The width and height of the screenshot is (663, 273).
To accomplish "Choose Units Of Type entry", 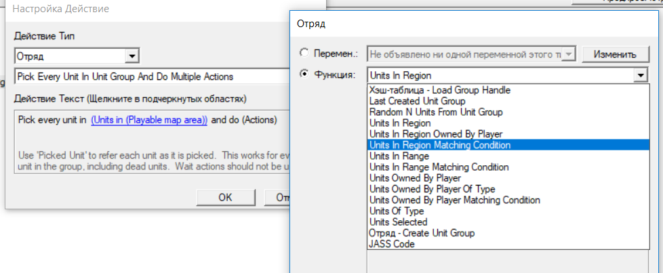I will pos(396,211).
